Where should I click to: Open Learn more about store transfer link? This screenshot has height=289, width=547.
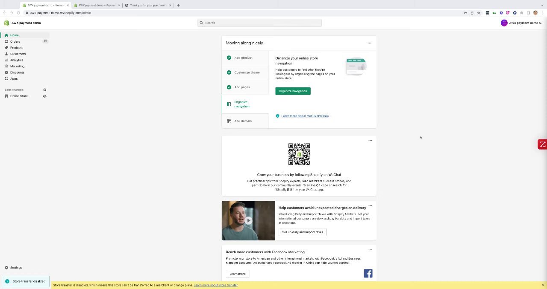[215, 285]
